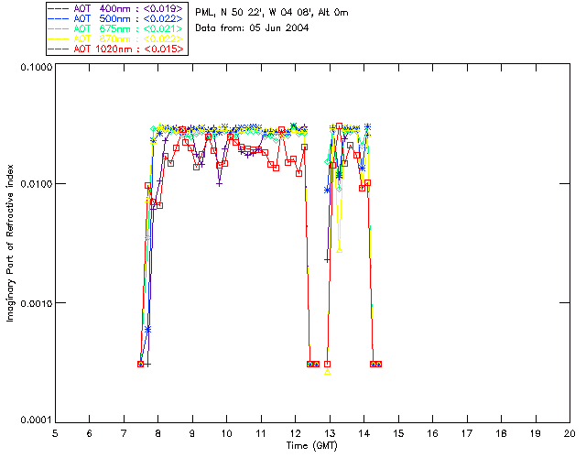This screenshot has height=469, width=586.
Task: Click the 'AOT 400nm : <0.019>' legend entry
Action: pyautogui.click(x=116, y=9)
